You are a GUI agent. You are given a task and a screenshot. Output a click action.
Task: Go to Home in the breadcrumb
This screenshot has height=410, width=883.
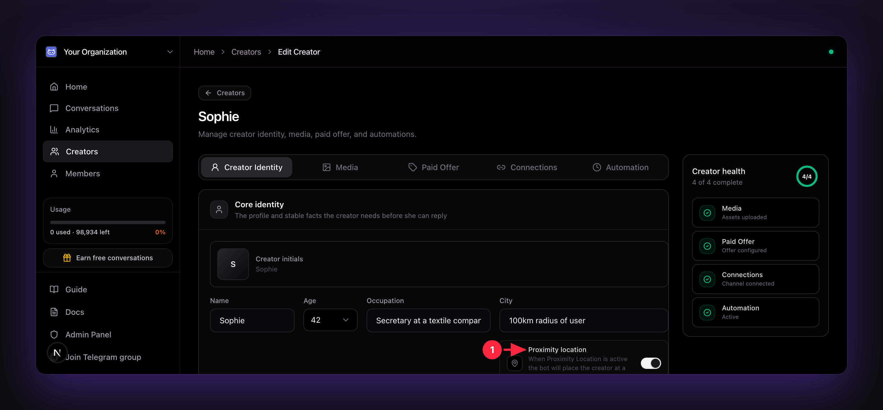click(x=204, y=52)
